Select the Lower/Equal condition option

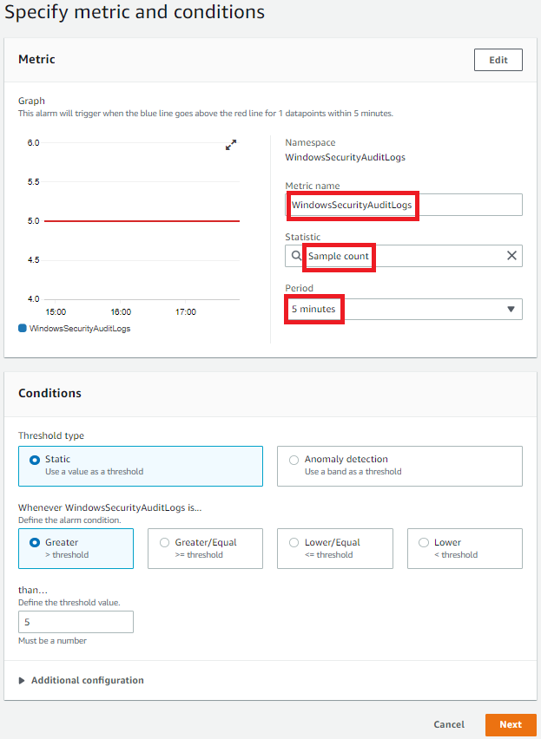pyautogui.click(x=294, y=543)
